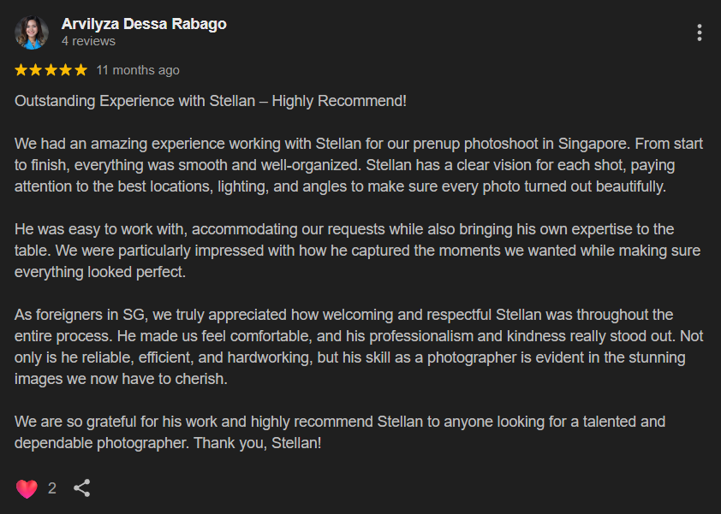This screenshot has width=721, height=514.
Task: Click the word "Singapore" in the review
Action: [593, 144]
